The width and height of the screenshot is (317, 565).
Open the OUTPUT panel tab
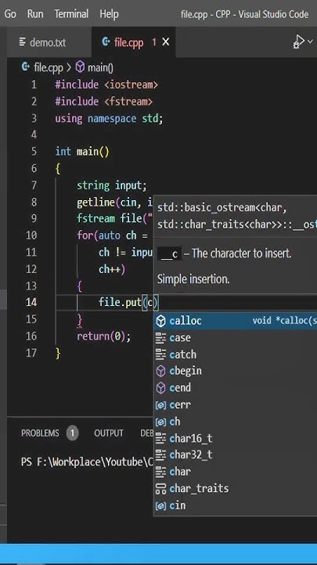click(109, 432)
